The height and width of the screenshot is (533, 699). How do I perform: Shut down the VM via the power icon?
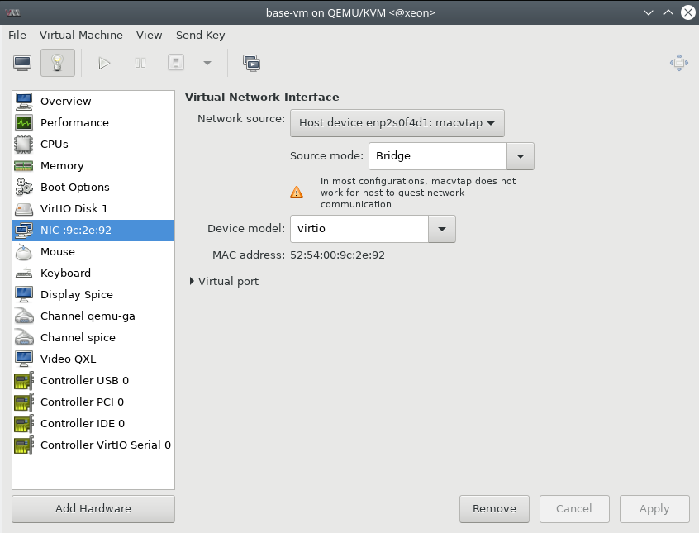coord(175,63)
